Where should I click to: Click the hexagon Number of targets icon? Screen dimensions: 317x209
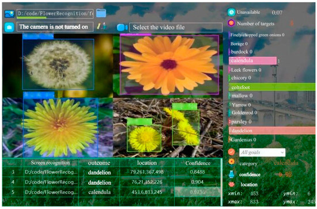231,24
